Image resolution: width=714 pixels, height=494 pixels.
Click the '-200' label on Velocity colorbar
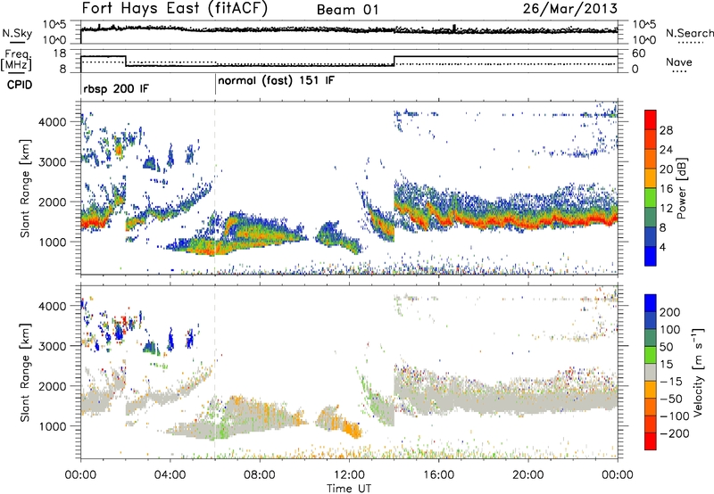click(x=674, y=433)
